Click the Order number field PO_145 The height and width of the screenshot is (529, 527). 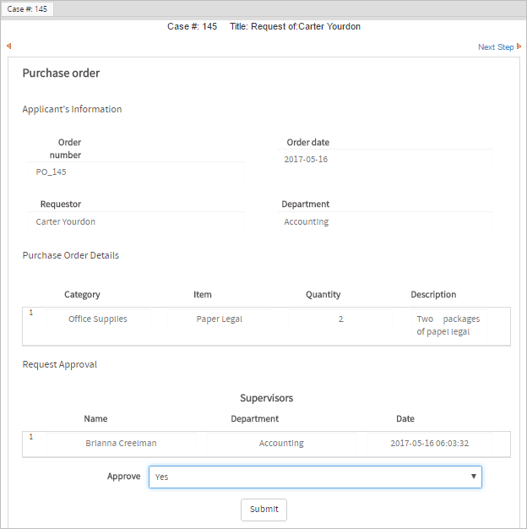(137, 172)
